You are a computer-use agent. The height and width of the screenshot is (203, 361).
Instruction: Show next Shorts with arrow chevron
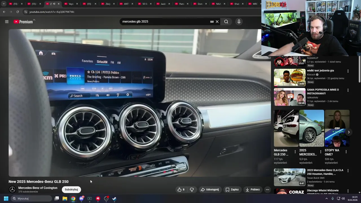[x=349, y=132]
